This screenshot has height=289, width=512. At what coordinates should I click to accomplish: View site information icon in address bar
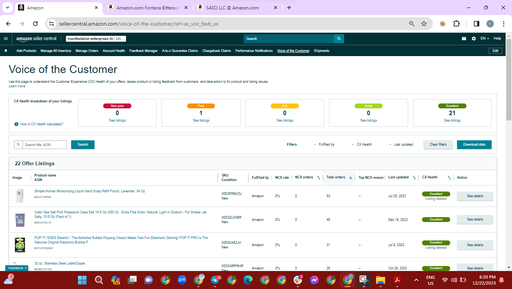52,24
